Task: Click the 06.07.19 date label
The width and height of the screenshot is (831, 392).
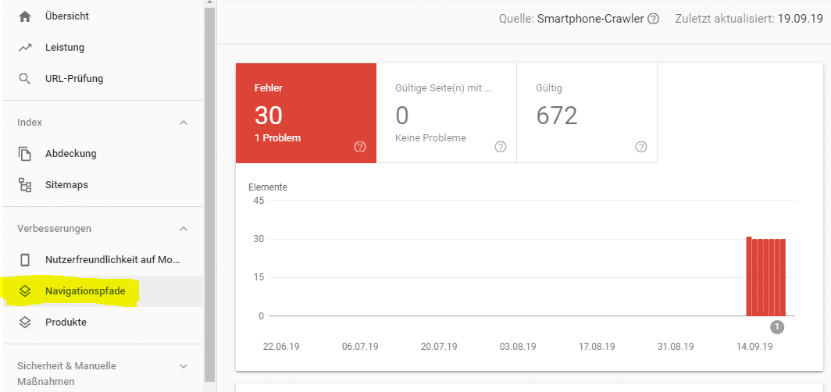Action: [360, 347]
